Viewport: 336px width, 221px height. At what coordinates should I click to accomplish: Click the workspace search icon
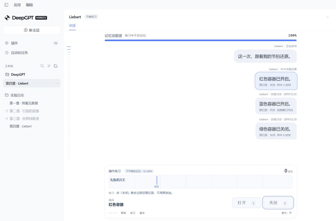[x=42, y=66]
